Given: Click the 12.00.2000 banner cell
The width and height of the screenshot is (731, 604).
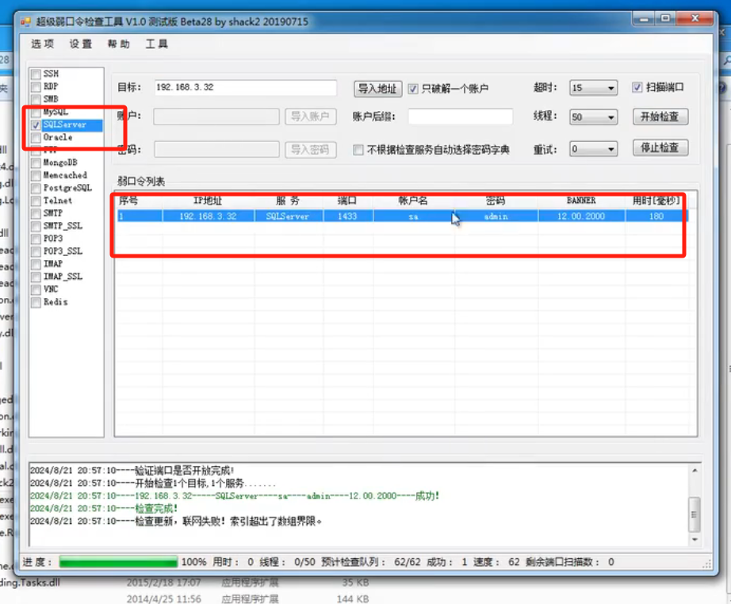Looking at the screenshot, I should [581, 216].
